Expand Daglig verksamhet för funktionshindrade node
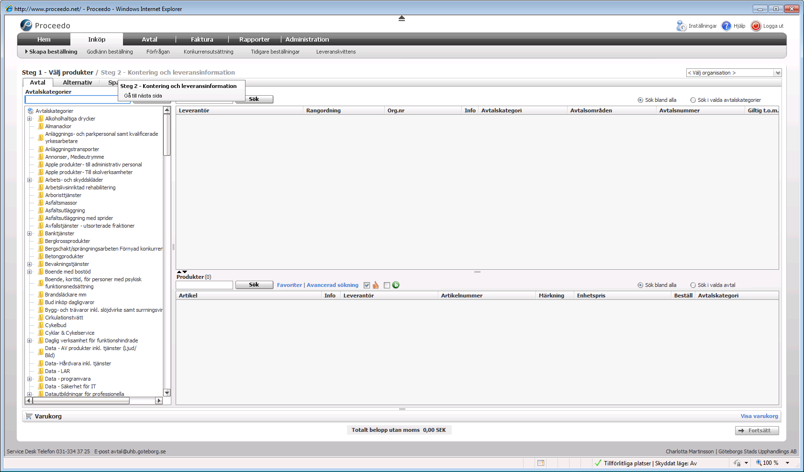804x472 pixels. tap(30, 340)
